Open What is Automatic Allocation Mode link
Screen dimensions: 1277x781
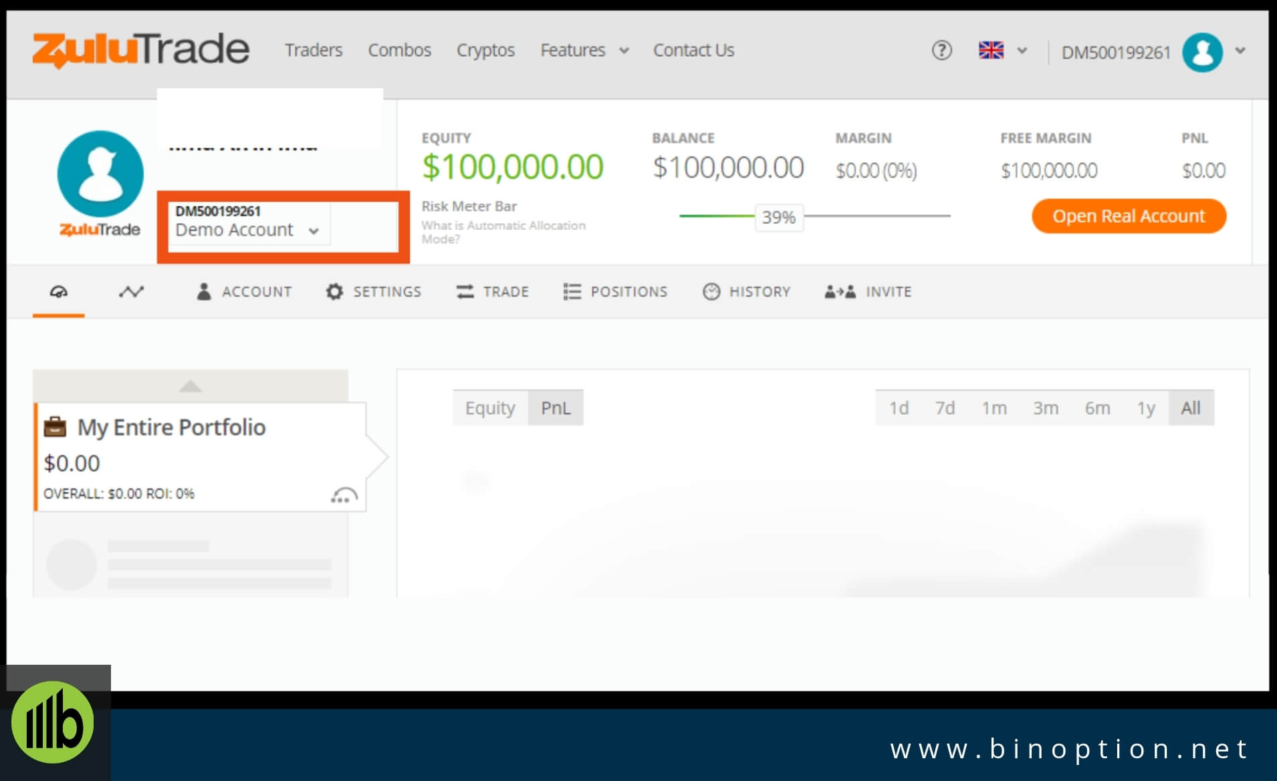click(503, 232)
